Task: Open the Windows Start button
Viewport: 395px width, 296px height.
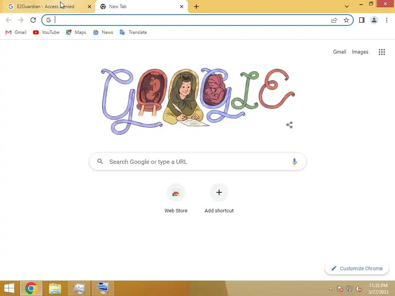Action: coord(9,288)
